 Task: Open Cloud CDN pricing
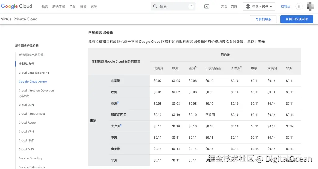tap(26, 105)
